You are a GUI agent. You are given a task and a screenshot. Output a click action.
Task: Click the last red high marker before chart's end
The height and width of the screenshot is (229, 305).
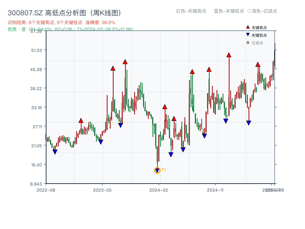(x=258, y=65)
